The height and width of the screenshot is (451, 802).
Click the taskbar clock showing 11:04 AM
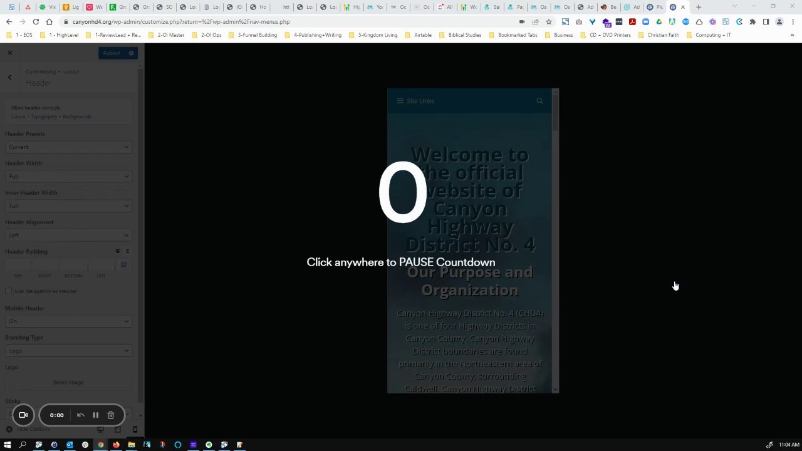point(789,445)
